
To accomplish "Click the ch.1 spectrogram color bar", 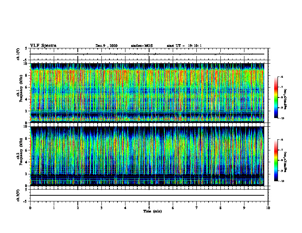I will click(x=276, y=97).
